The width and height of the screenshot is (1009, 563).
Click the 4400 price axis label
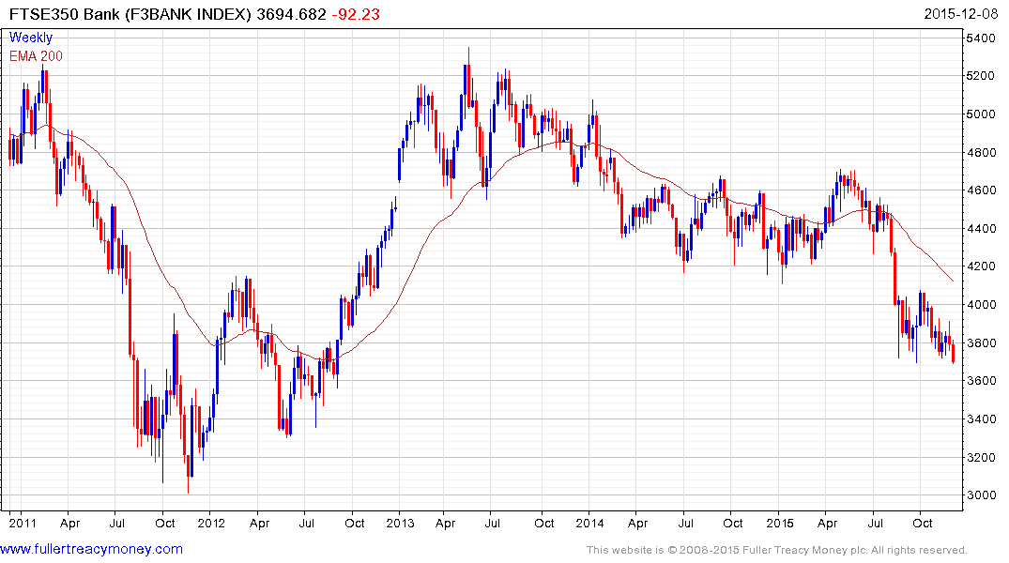pos(981,228)
